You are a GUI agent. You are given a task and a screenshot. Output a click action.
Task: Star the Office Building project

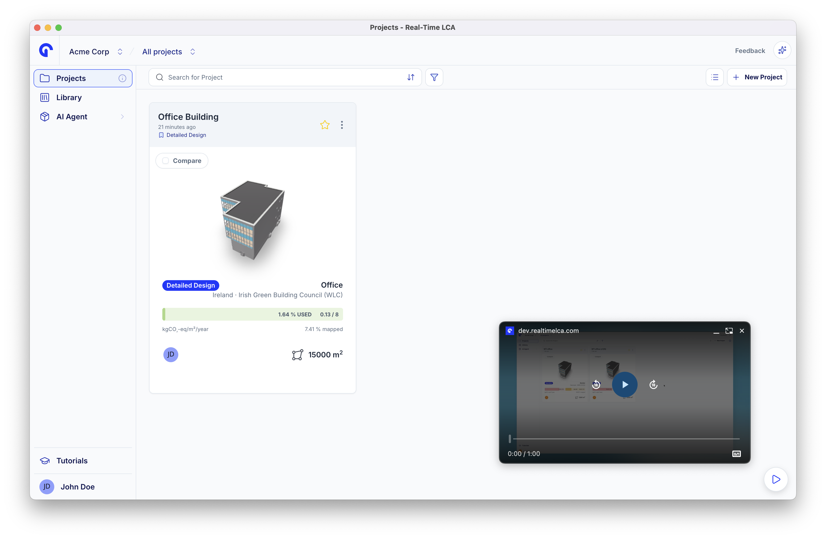325,125
